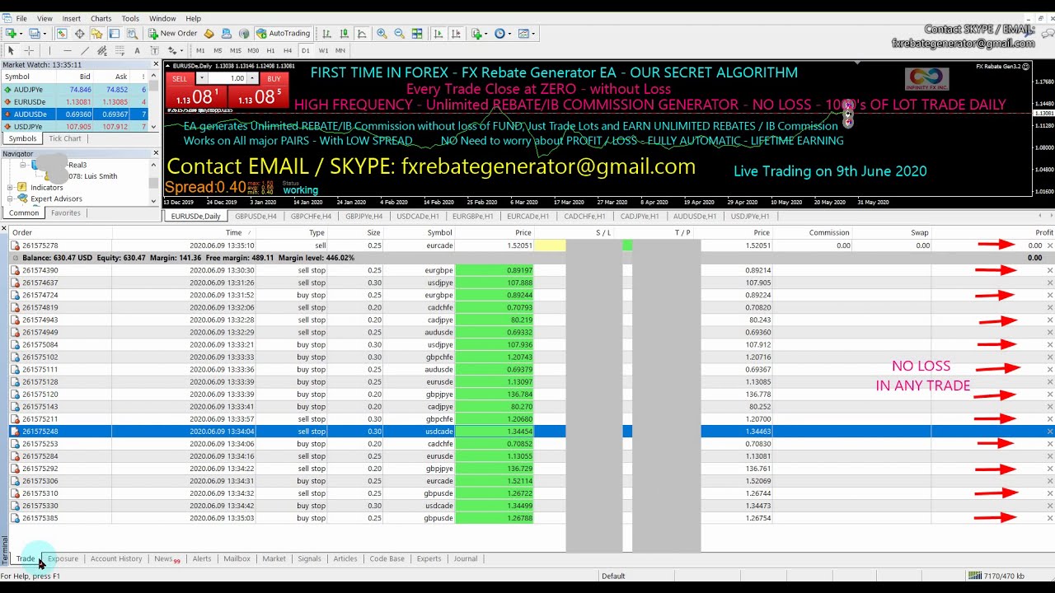This screenshot has width=1055, height=593.
Task: Toggle the Data Window icon
Action: [79, 34]
